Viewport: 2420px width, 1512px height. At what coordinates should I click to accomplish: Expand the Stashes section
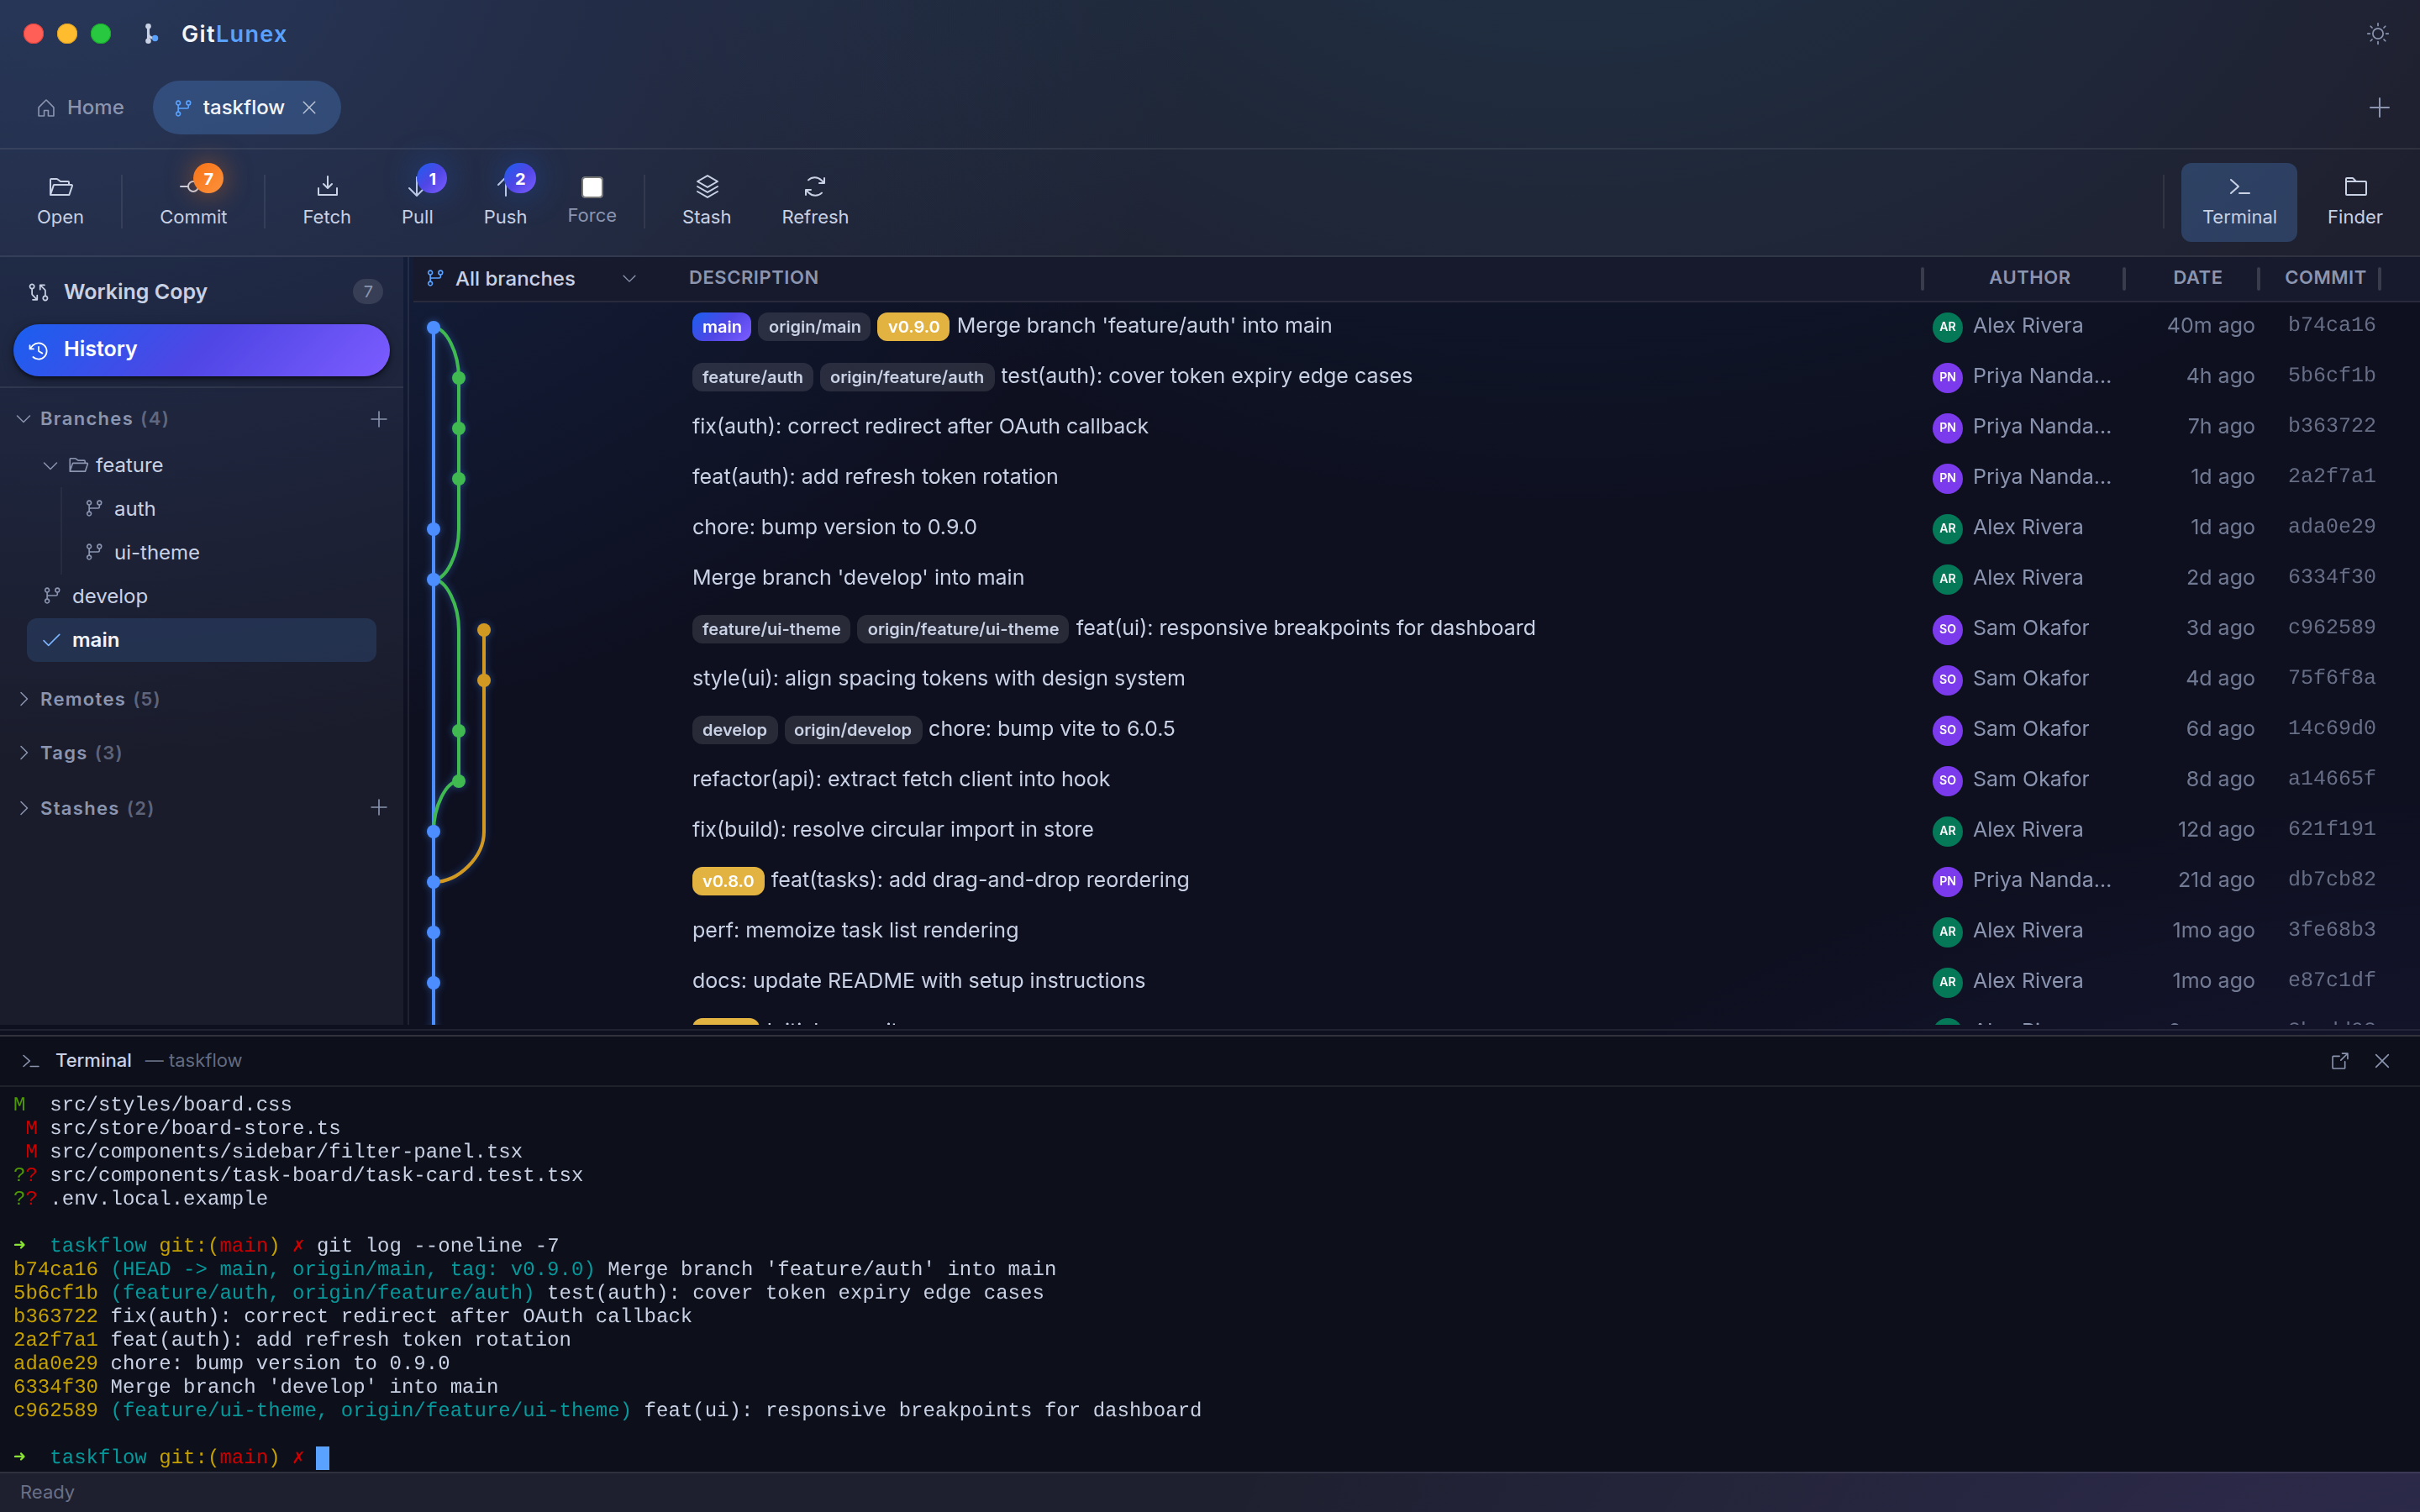pyautogui.click(x=24, y=807)
